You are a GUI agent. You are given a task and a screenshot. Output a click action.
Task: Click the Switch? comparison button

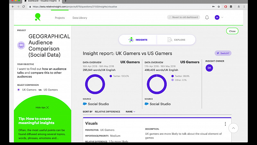tap(223, 53)
